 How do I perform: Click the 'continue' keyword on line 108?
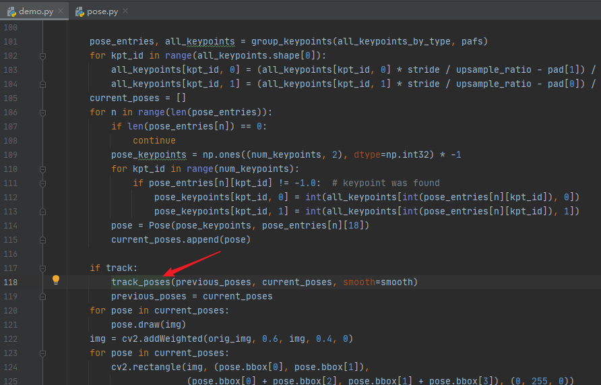[x=154, y=141]
